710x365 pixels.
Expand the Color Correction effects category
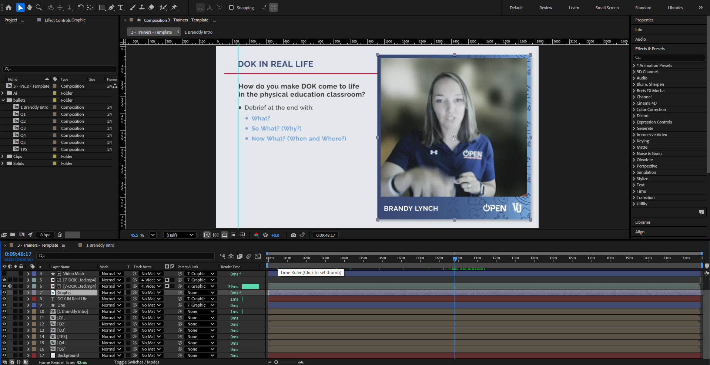point(634,109)
